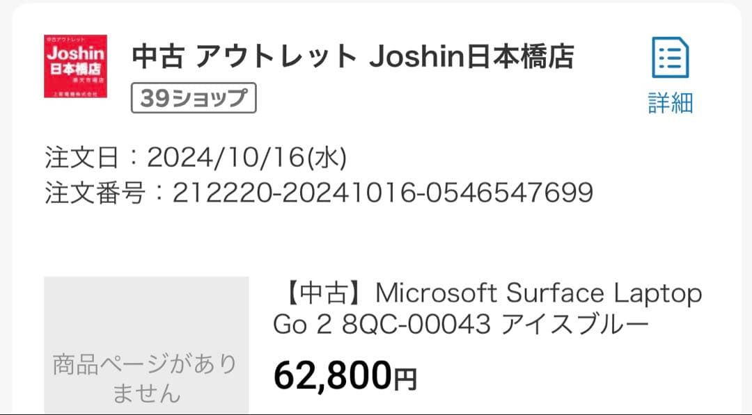Select the 商品ページがありません placeholder image

pyautogui.click(x=147, y=345)
